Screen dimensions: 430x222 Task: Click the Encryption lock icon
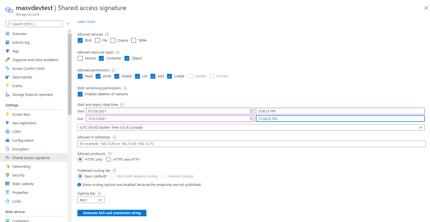[8, 149]
